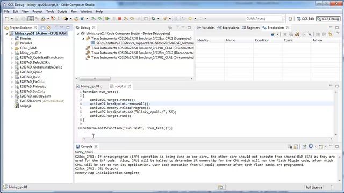Open the Scripts menu
Image resolution: width=344 pixels, height=193 pixels.
(x=62, y=11)
